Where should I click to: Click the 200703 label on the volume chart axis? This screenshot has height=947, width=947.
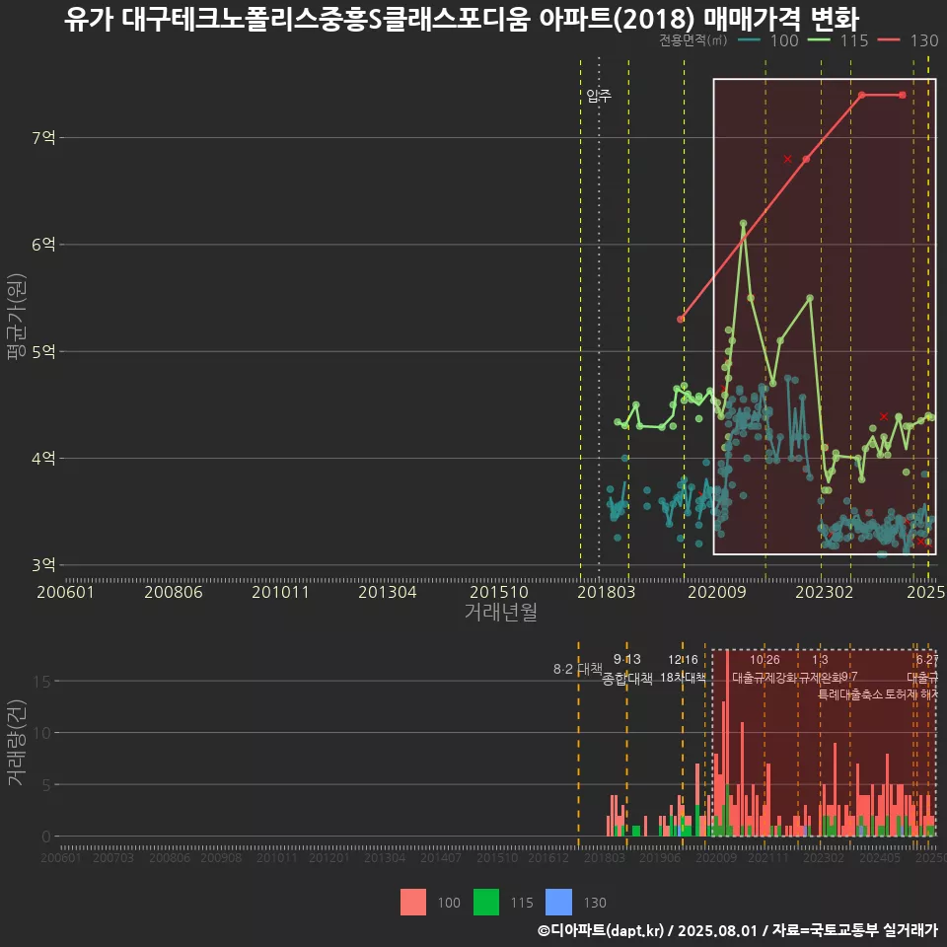tap(112, 858)
